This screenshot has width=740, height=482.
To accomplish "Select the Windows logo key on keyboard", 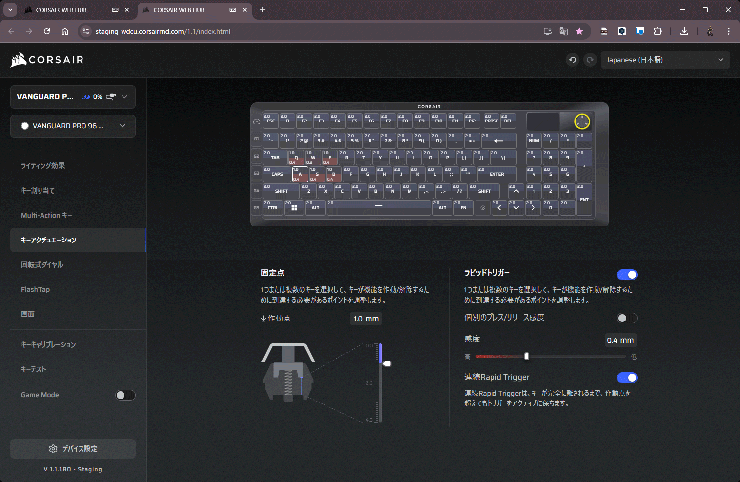I will point(294,208).
